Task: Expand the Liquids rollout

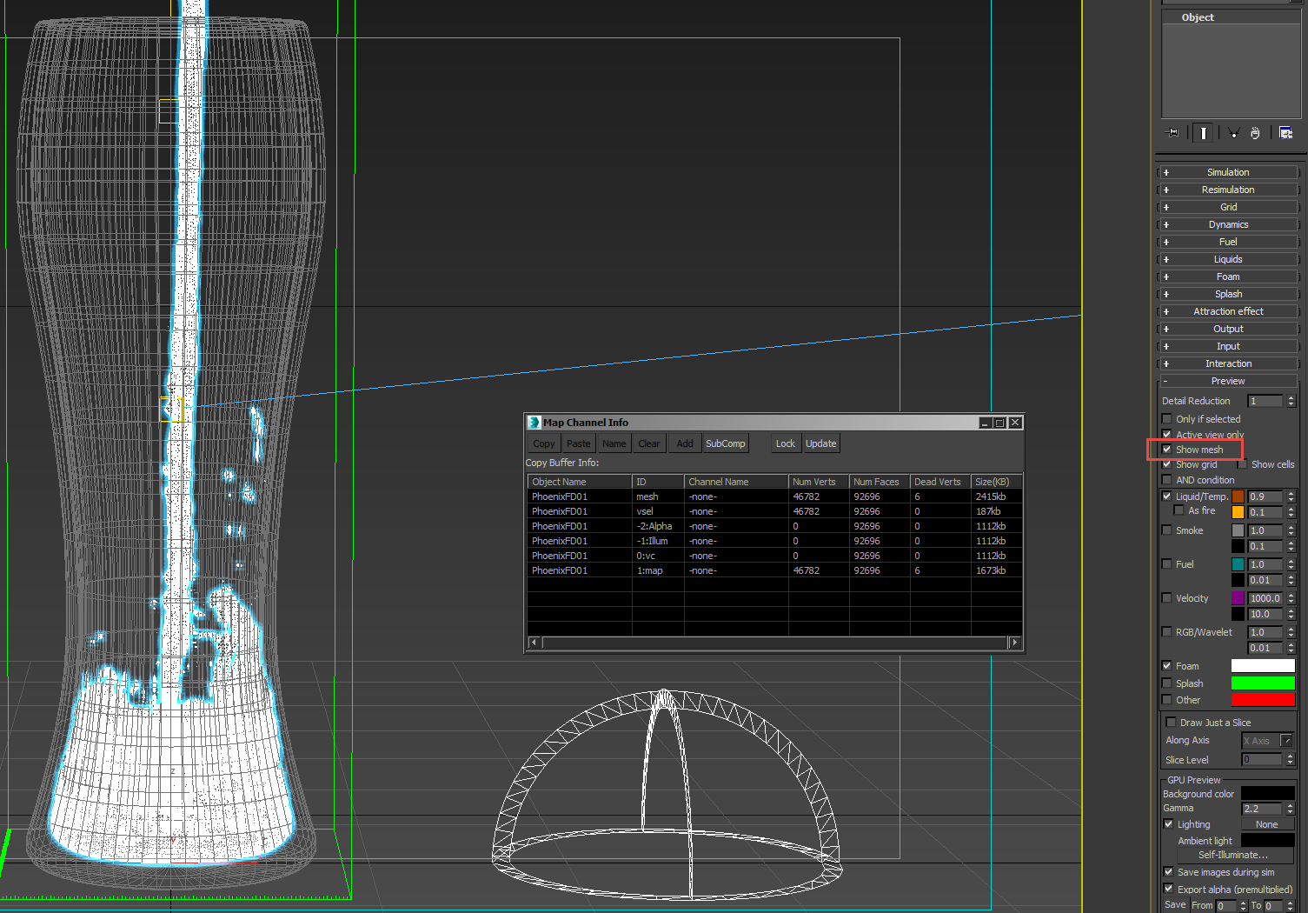Action: 1228,259
